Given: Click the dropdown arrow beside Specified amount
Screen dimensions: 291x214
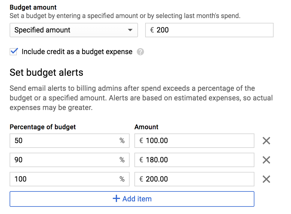Looking at the screenshot, I should [130, 30].
